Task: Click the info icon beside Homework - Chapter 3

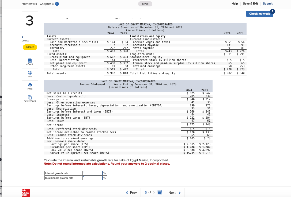Action: point(58,4)
